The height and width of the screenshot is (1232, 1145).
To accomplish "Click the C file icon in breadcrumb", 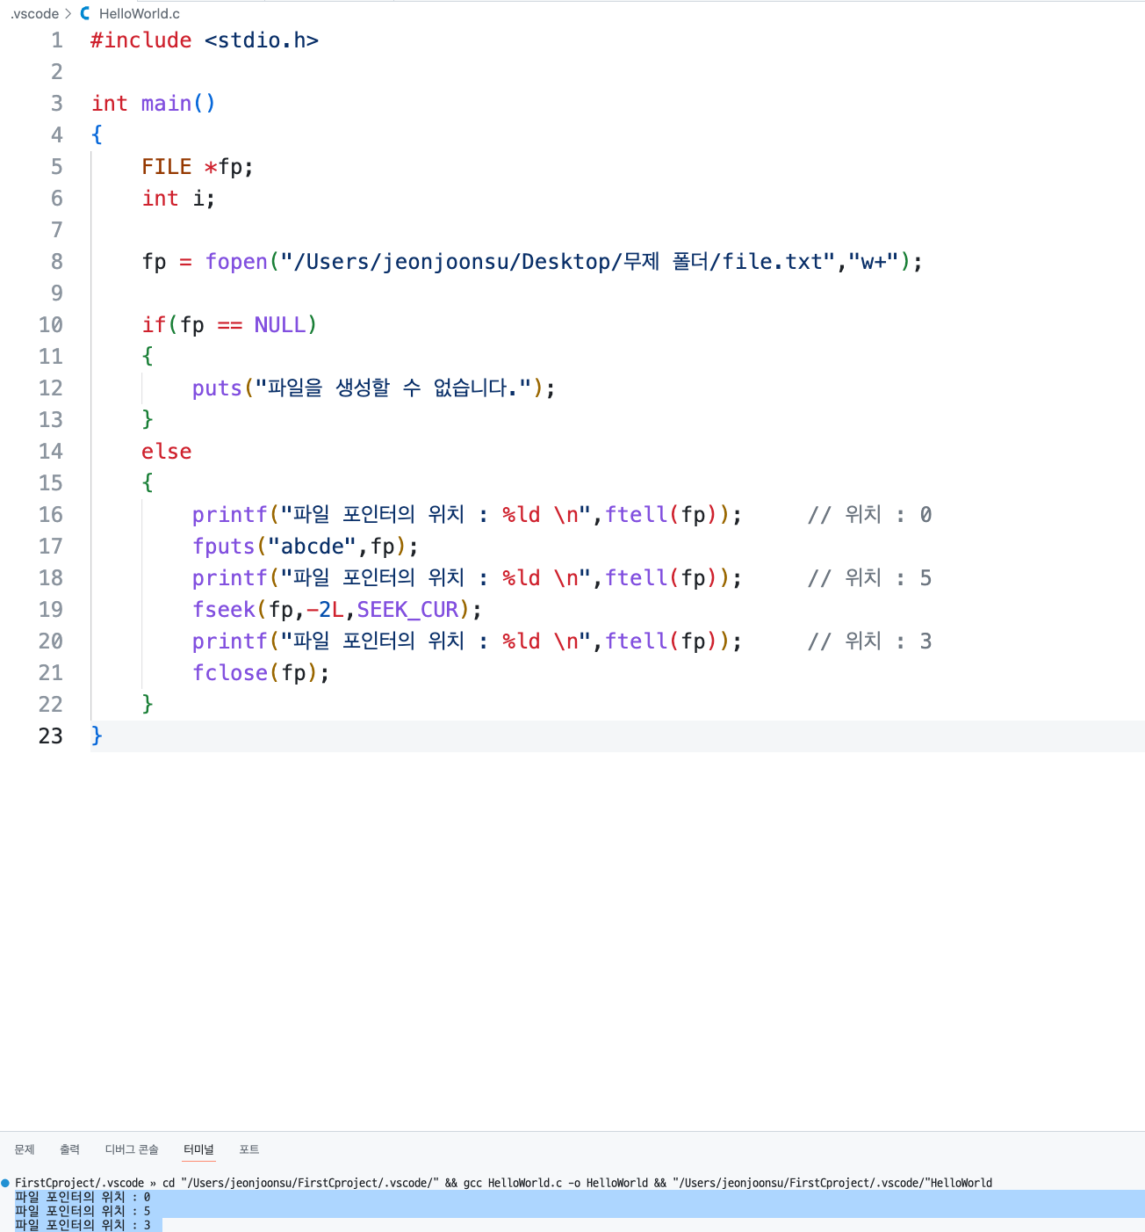I will pyautogui.click(x=85, y=13).
